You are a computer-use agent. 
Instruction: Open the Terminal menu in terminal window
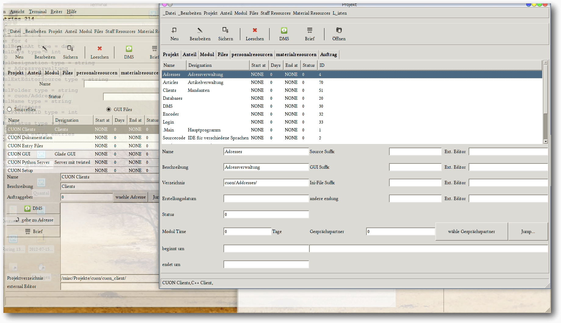pyautogui.click(x=38, y=12)
